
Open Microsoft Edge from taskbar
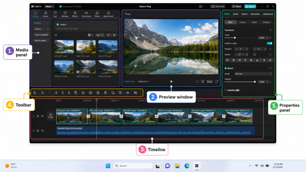[187, 166]
